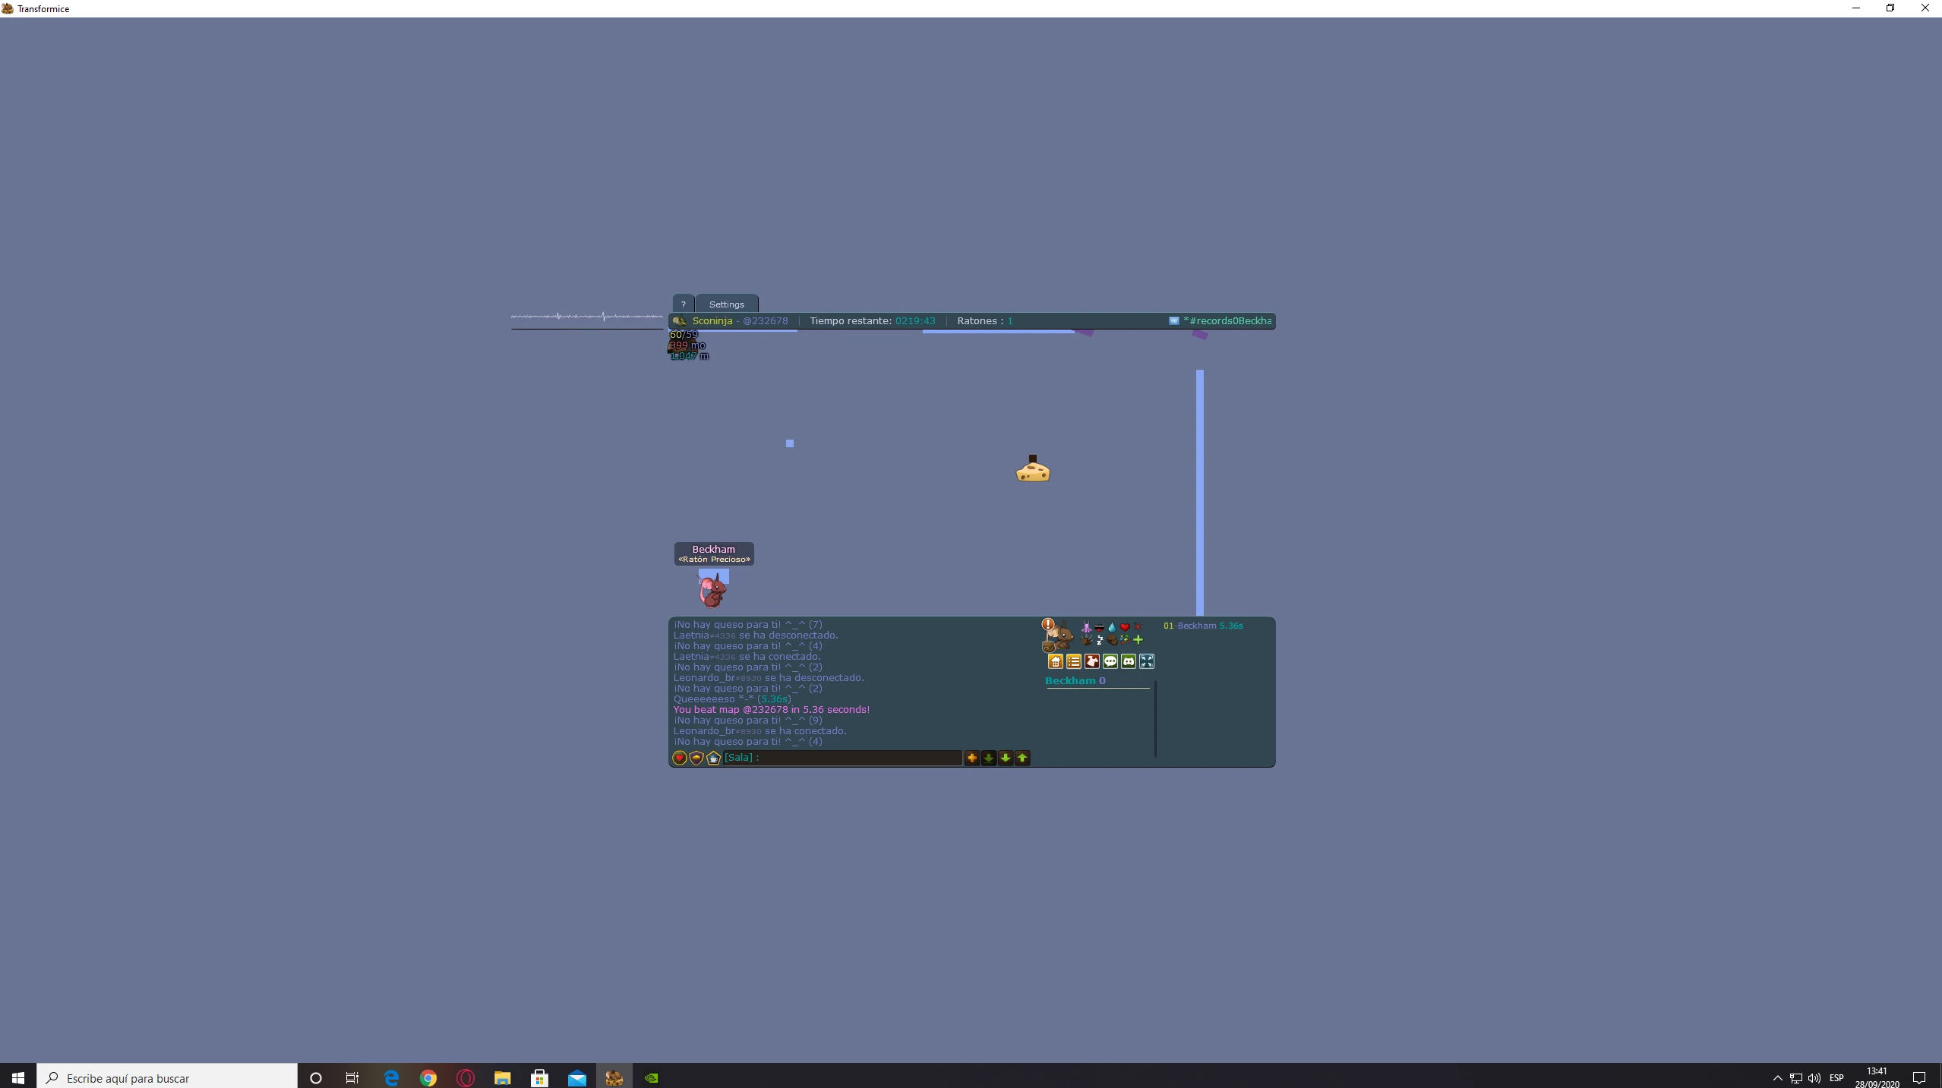Use the cry emote teardrop icon
Image resolution: width=1942 pixels, height=1088 pixels.
pos(1112,627)
